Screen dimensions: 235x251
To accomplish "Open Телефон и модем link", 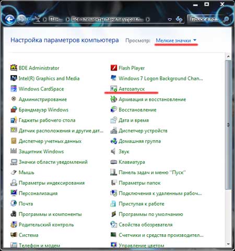I will pos(39,245).
